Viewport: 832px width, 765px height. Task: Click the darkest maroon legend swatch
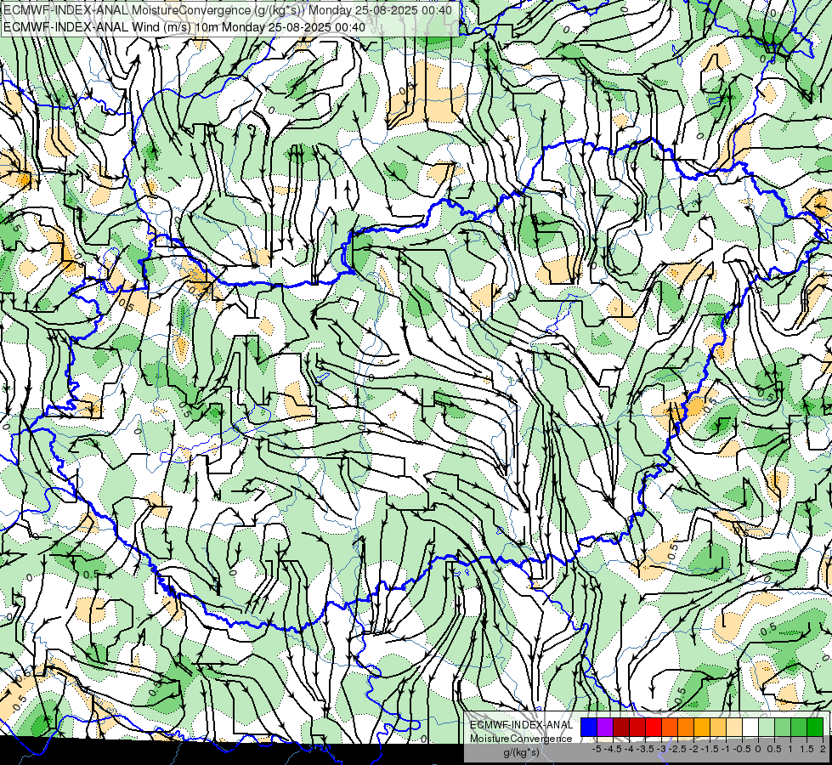pyautogui.click(x=621, y=727)
